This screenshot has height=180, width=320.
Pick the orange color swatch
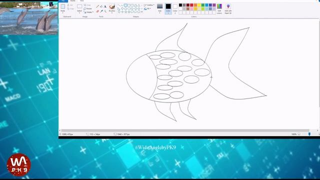click(x=195, y=5)
